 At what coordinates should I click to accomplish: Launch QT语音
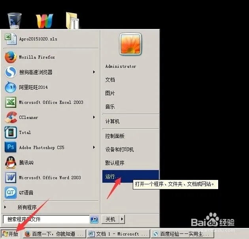click(x=26, y=193)
